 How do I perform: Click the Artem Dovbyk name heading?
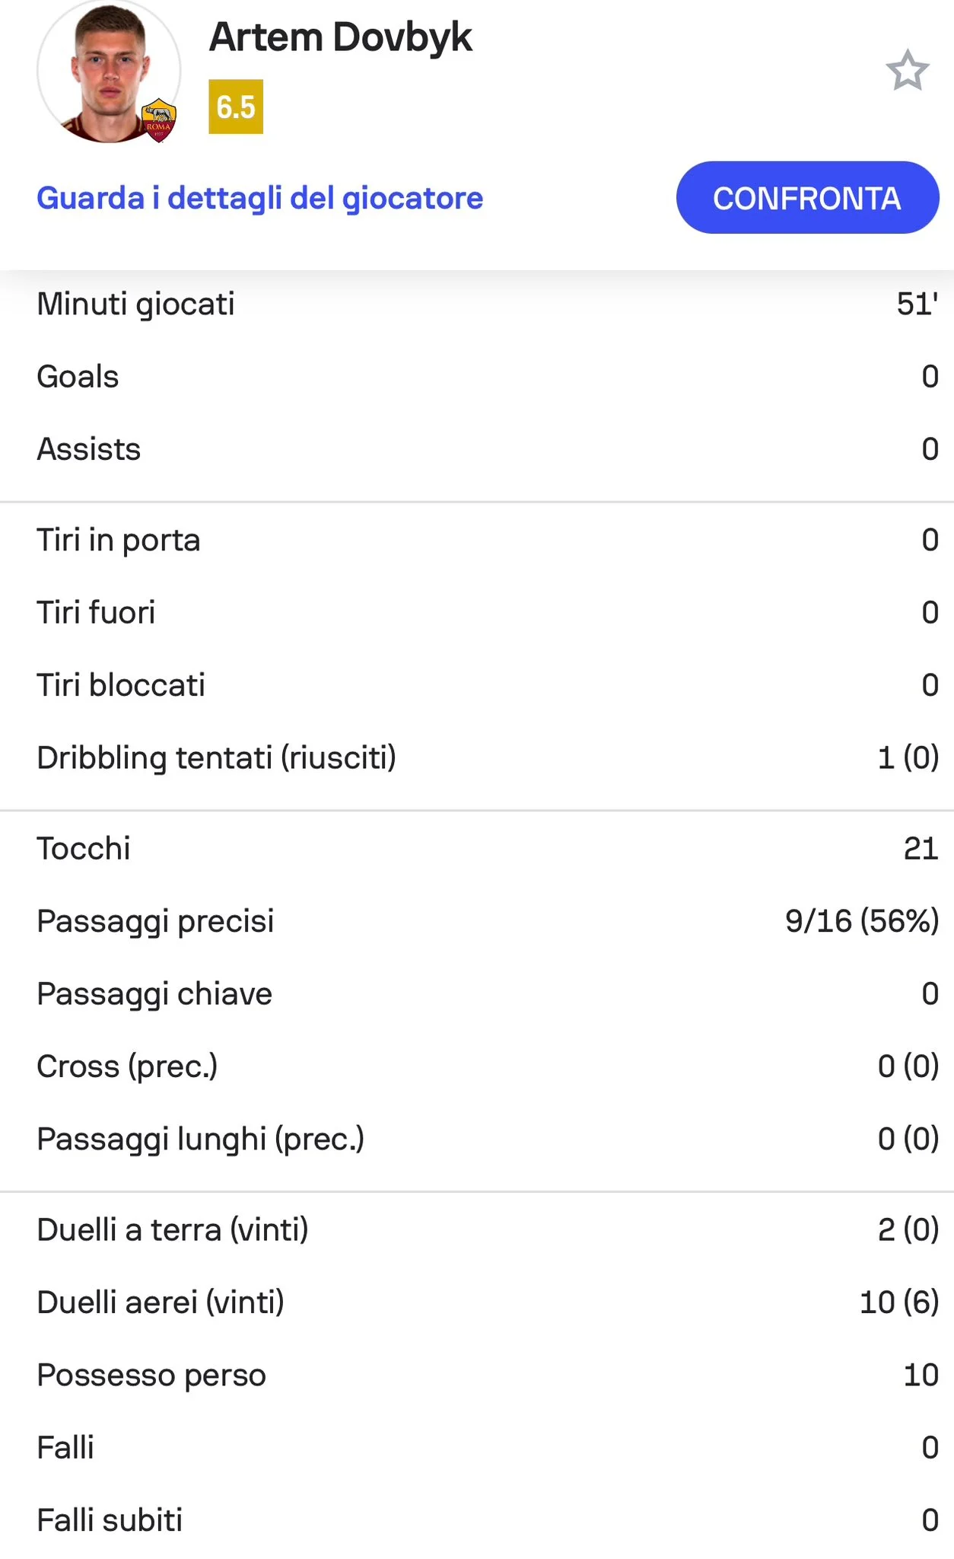click(340, 37)
